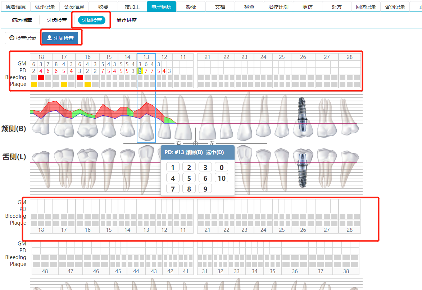Click tooth number 38 in lower chart
This screenshot has height=290, width=422.
[346, 271]
